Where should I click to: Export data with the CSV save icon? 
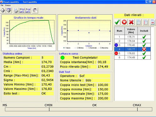9,10
